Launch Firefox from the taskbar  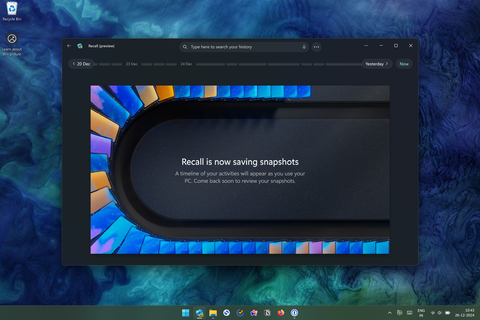pos(281,313)
